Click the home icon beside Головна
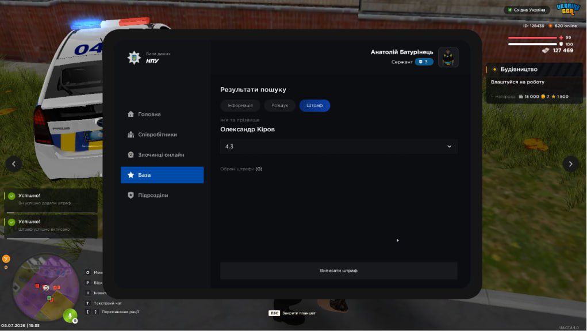Image resolution: width=587 pixels, height=331 pixels. click(x=131, y=115)
